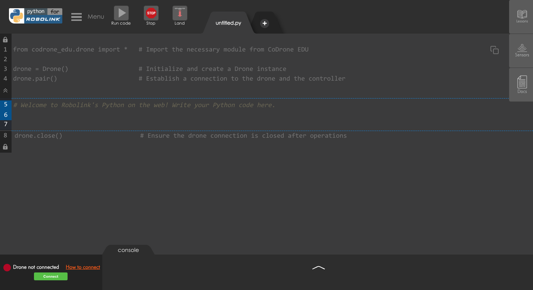Click into editor line 6

click(x=149, y=115)
